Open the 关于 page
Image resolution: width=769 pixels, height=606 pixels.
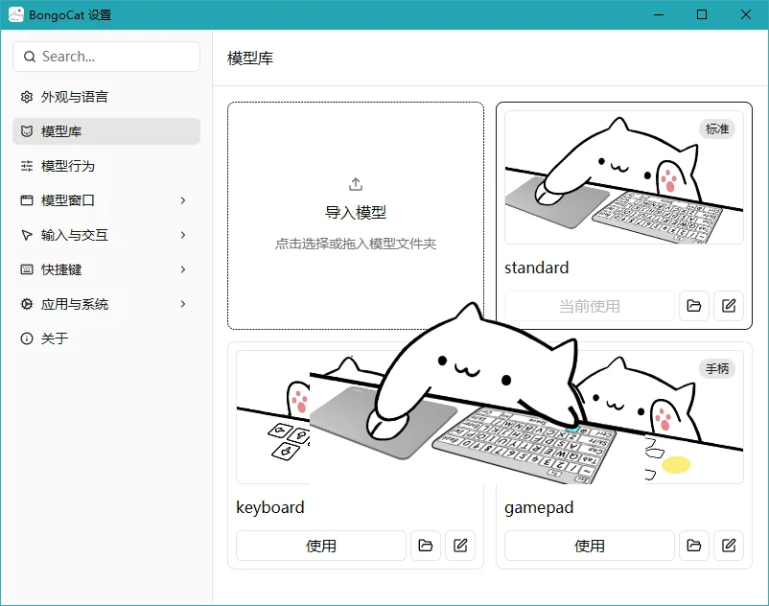[x=106, y=338]
